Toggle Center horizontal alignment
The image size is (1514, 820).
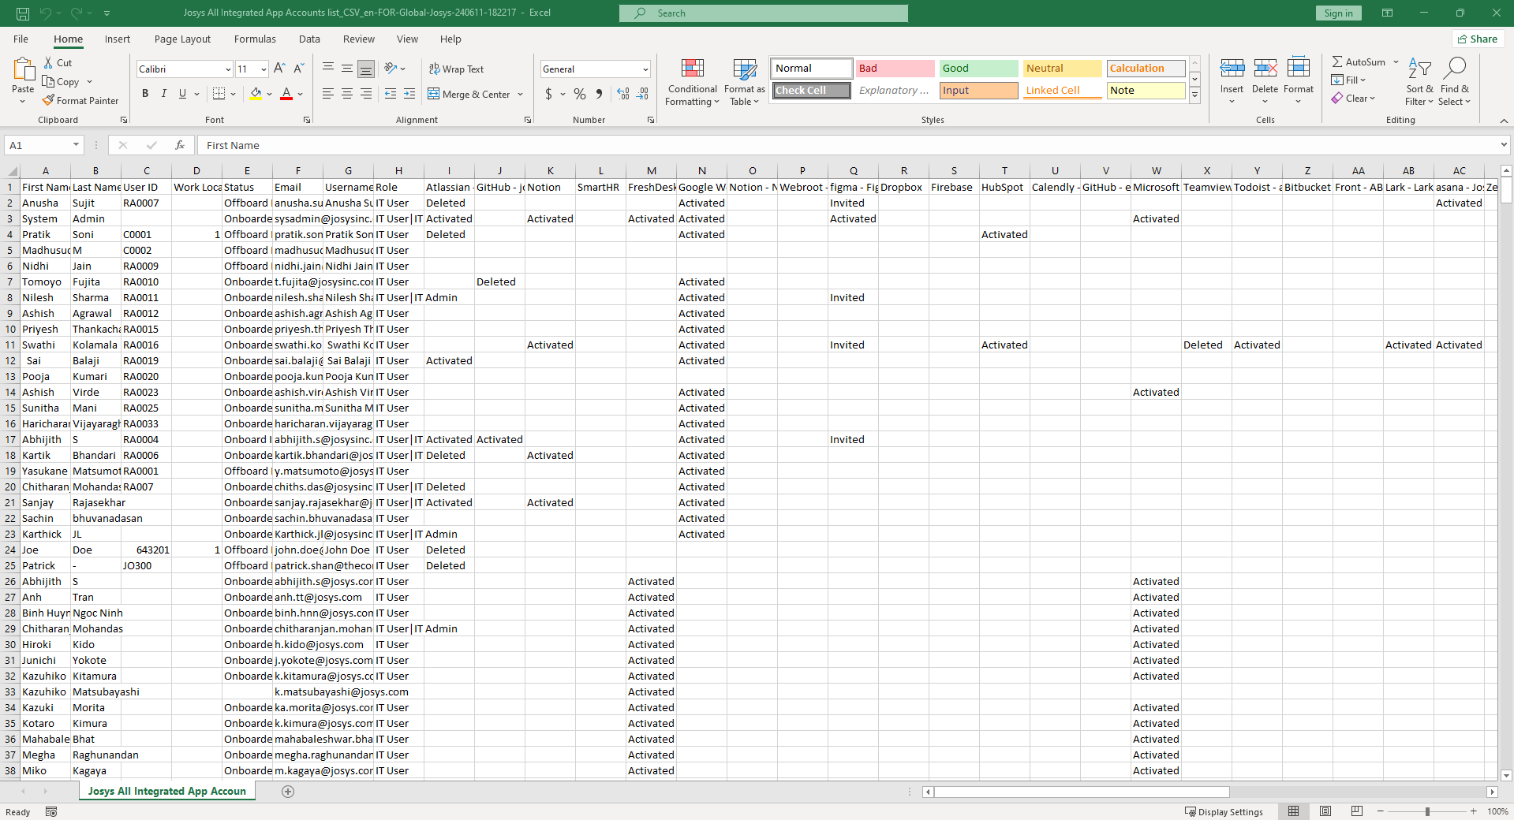(347, 94)
